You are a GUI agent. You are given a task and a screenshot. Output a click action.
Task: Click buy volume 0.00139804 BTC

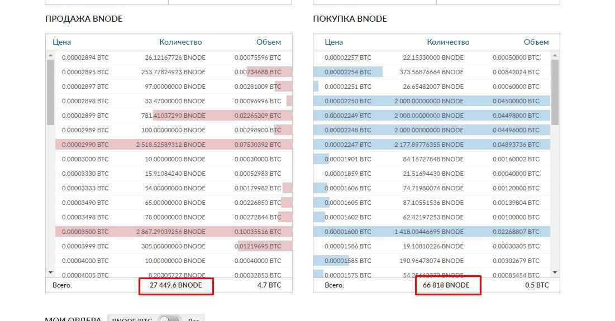[x=516, y=203]
